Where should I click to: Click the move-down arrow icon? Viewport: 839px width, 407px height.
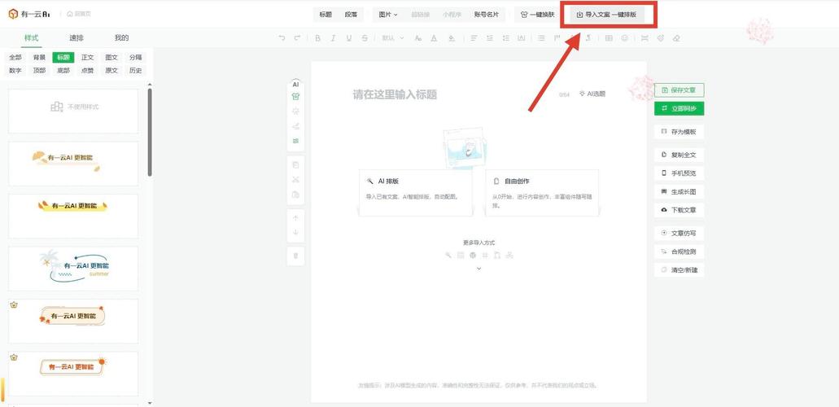point(295,233)
